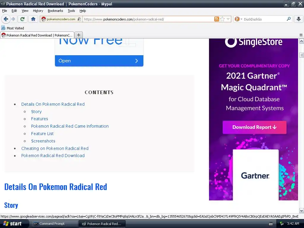Jump to the Features contents link
This screenshot has width=304, height=228.
click(39, 119)
